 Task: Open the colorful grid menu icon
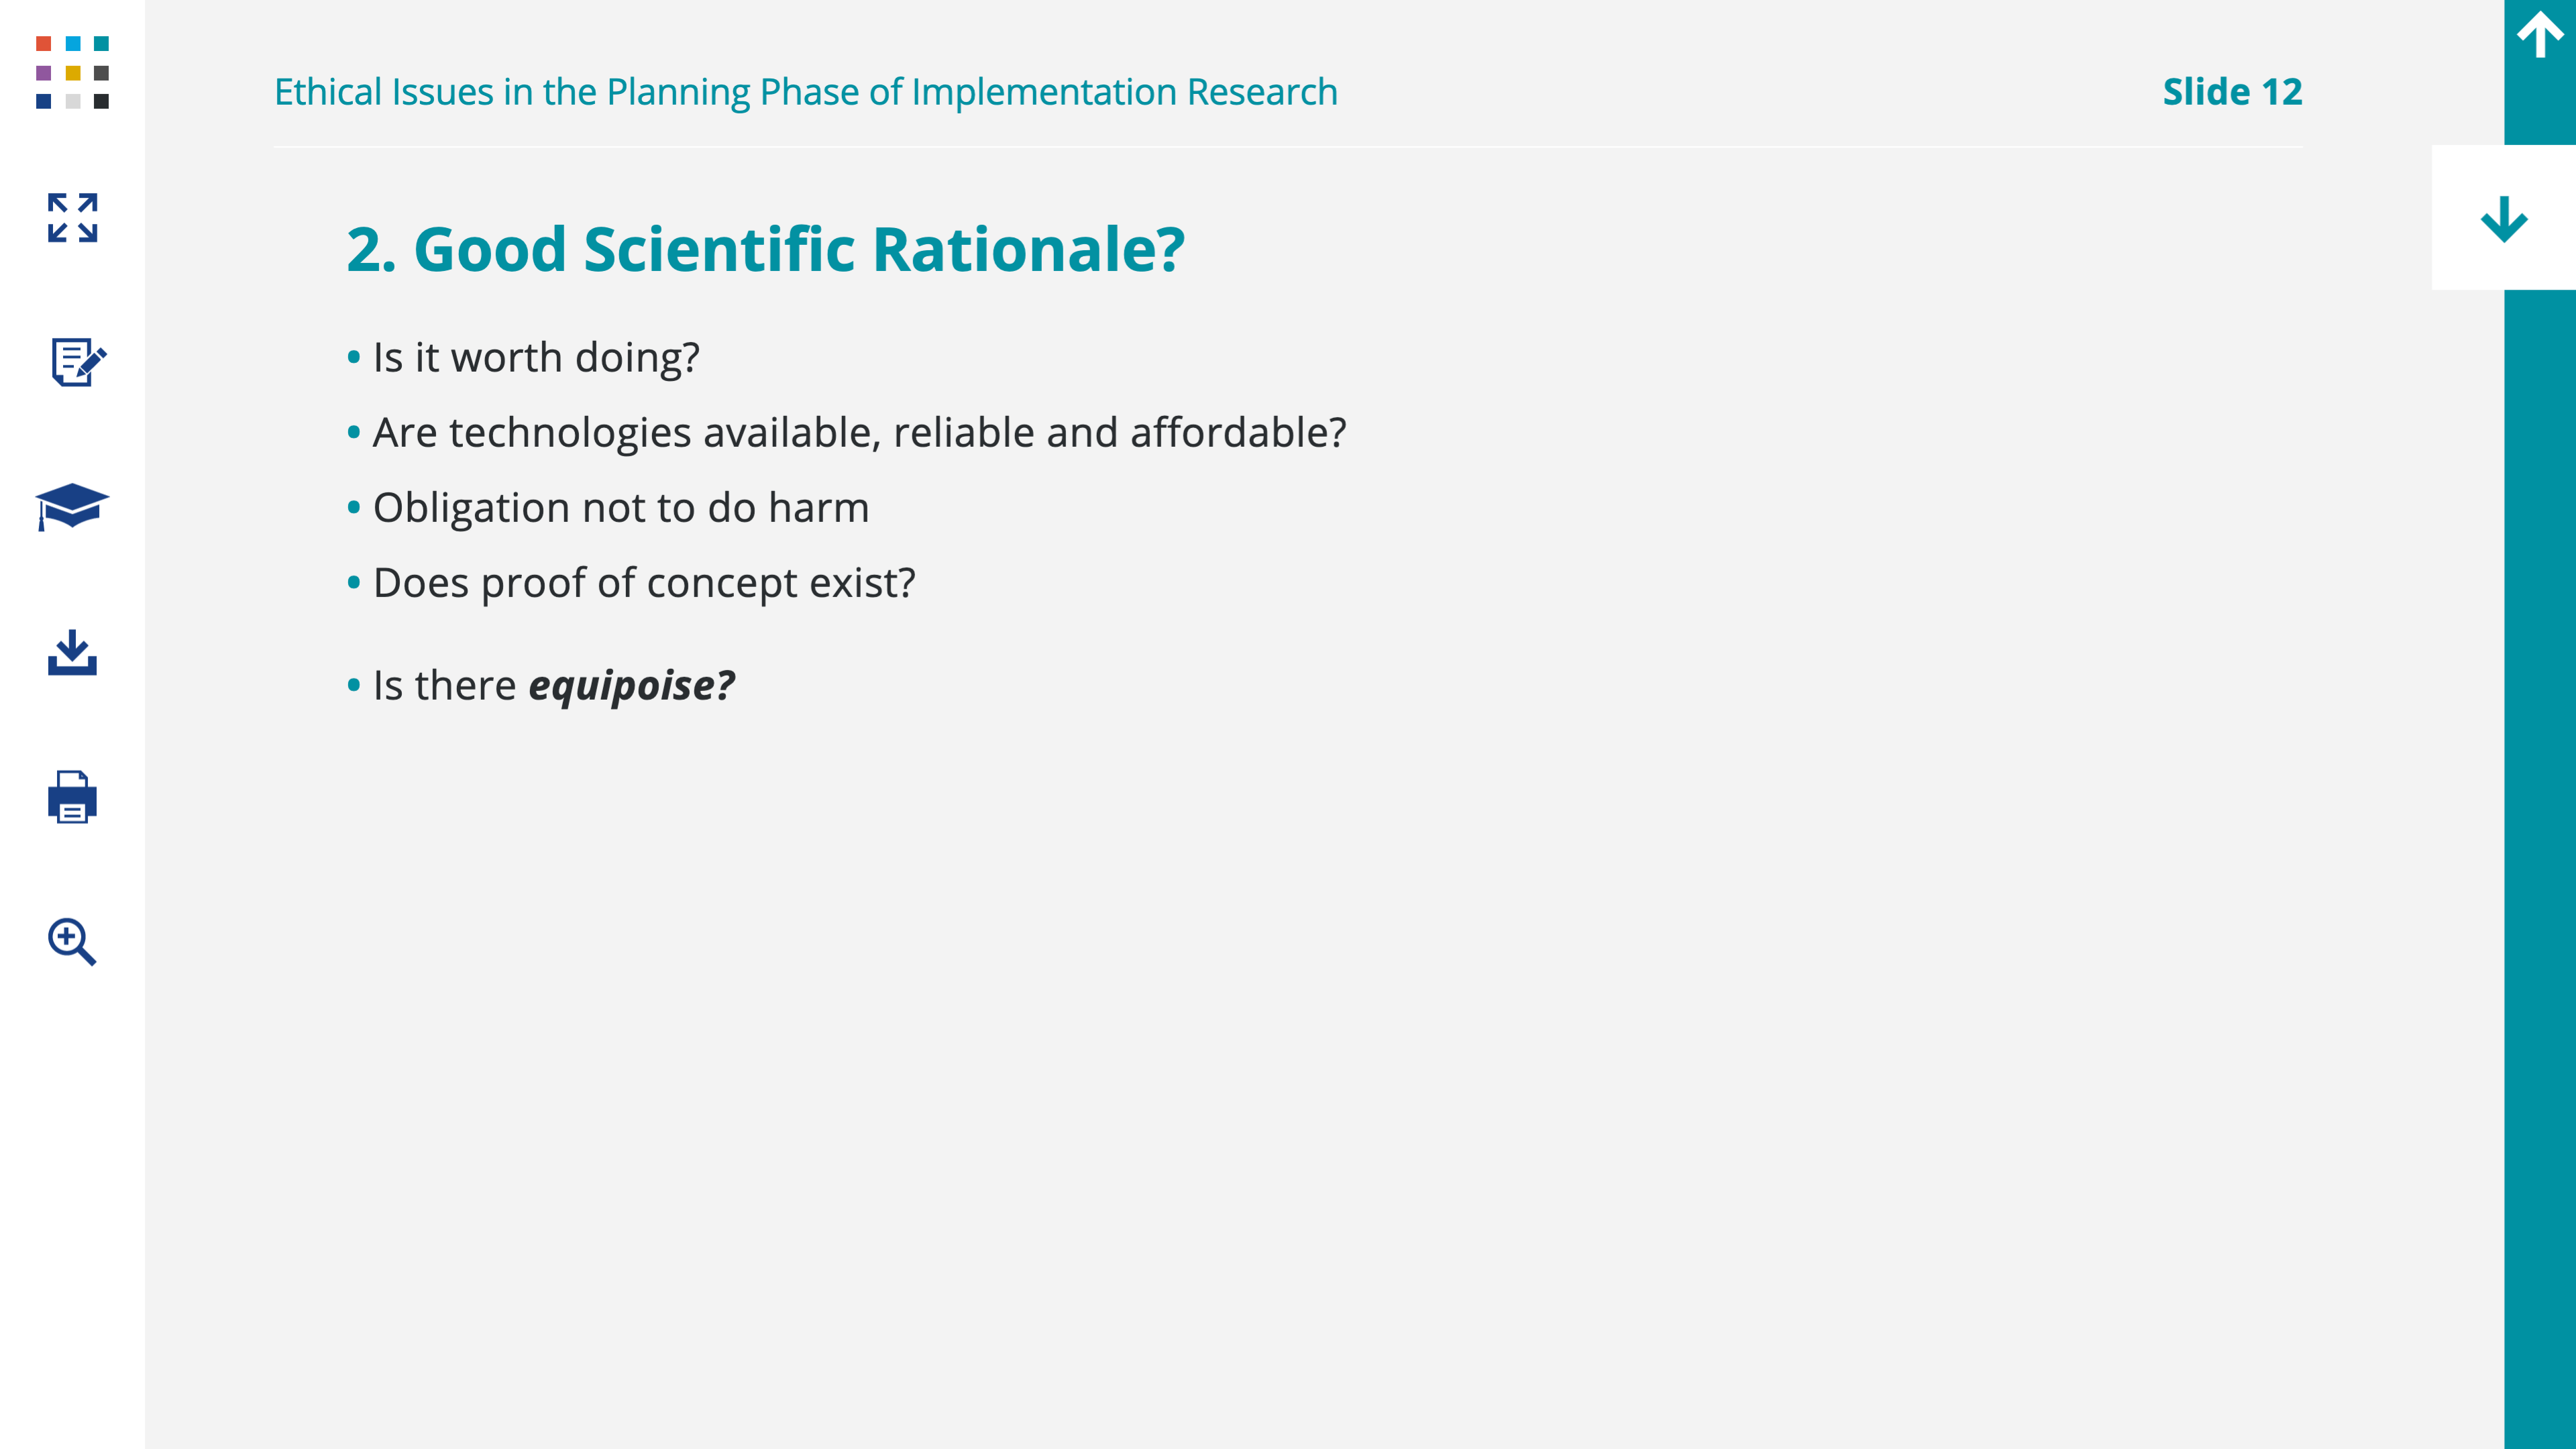72,72
